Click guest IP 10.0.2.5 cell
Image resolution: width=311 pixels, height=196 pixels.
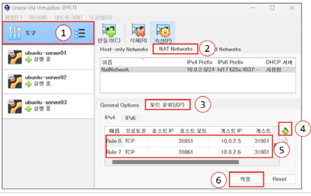click(x=231, y=141)
